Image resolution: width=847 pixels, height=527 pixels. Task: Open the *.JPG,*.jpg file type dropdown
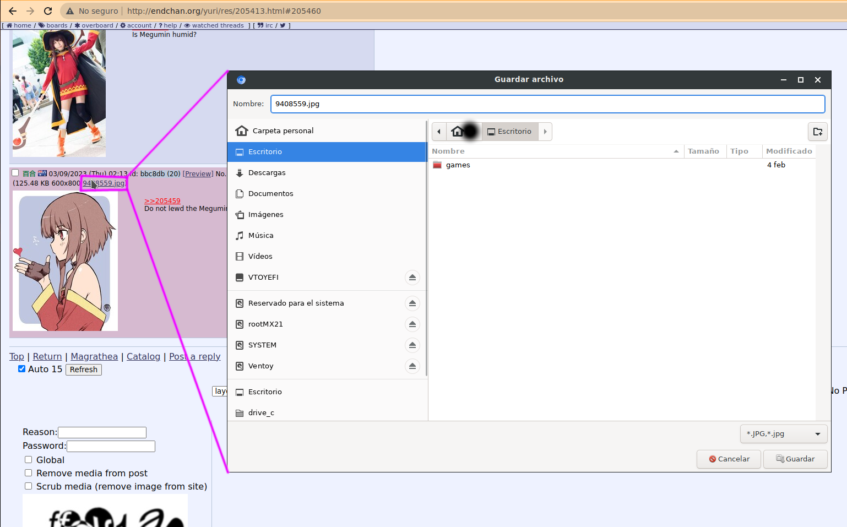pyautogui.click(x=784, y=434)
